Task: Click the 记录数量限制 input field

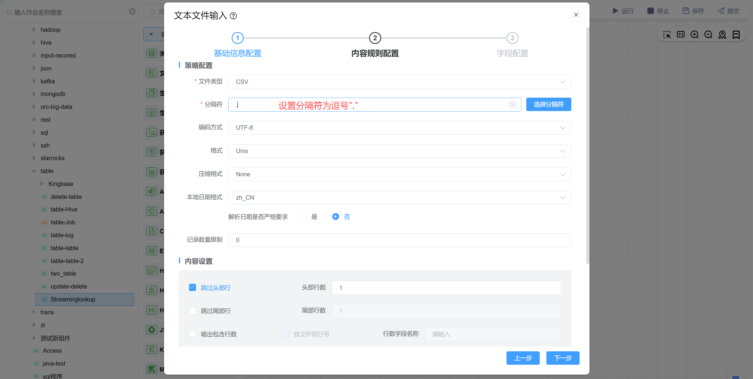Action: coord(399,240)
